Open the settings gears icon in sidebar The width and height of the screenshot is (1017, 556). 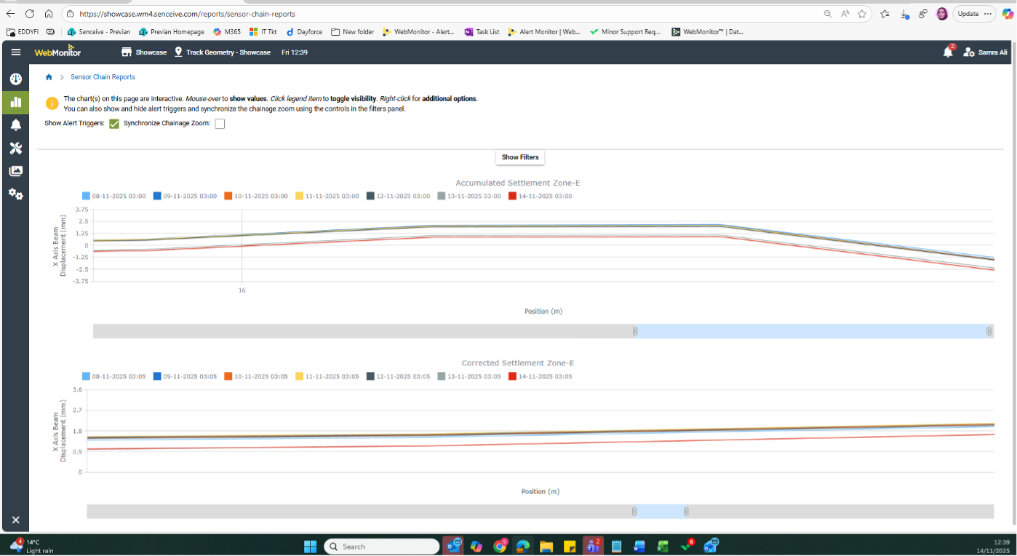[x=15, y=194]
